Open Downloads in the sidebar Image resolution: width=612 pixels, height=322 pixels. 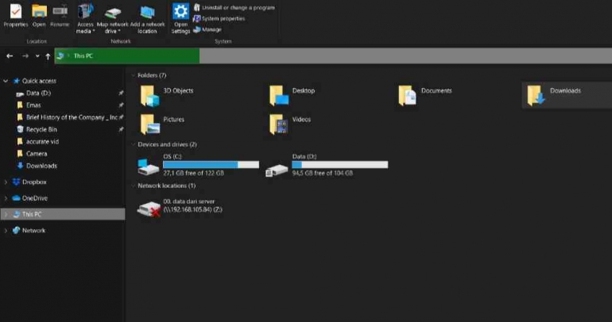pos(41,166)
